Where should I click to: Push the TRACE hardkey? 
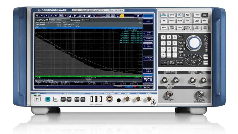tap(180, 21)
